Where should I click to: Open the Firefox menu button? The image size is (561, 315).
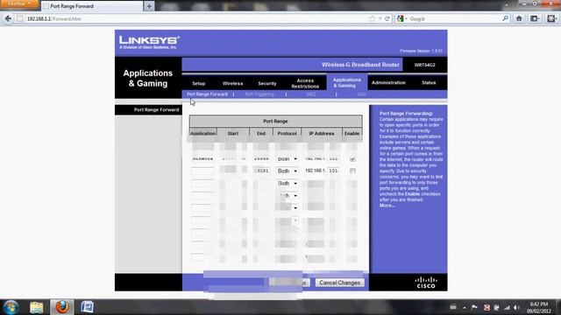pos(19,3)
